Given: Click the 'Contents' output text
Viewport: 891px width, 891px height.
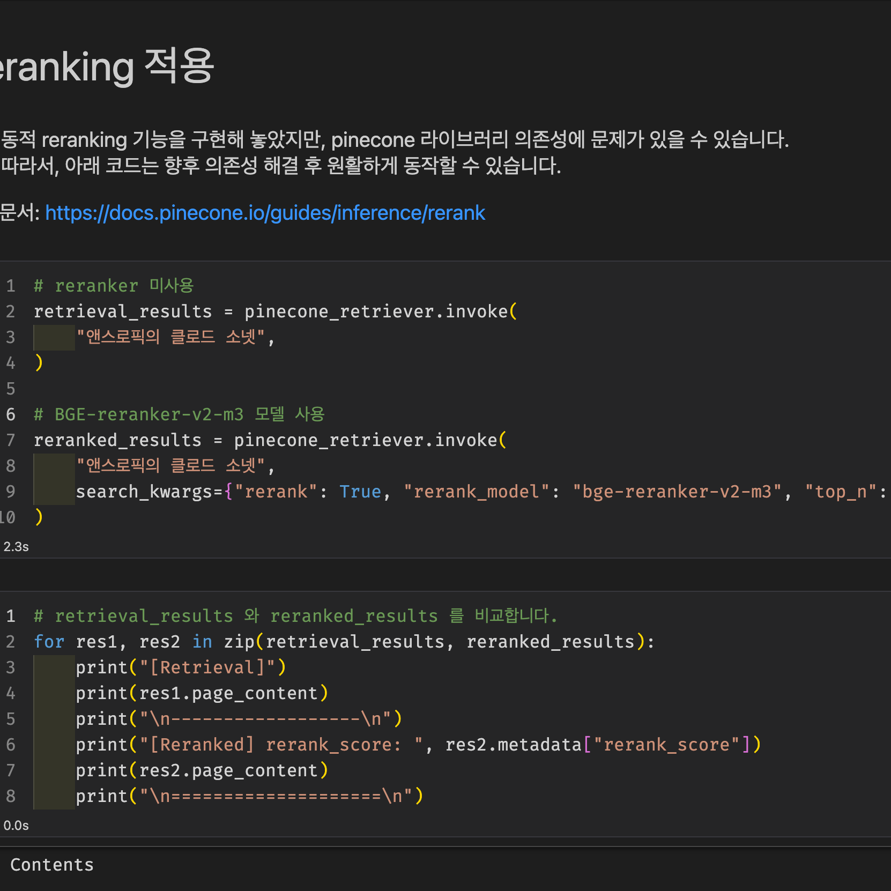Looking at the screenshot, I should (52, 865).
